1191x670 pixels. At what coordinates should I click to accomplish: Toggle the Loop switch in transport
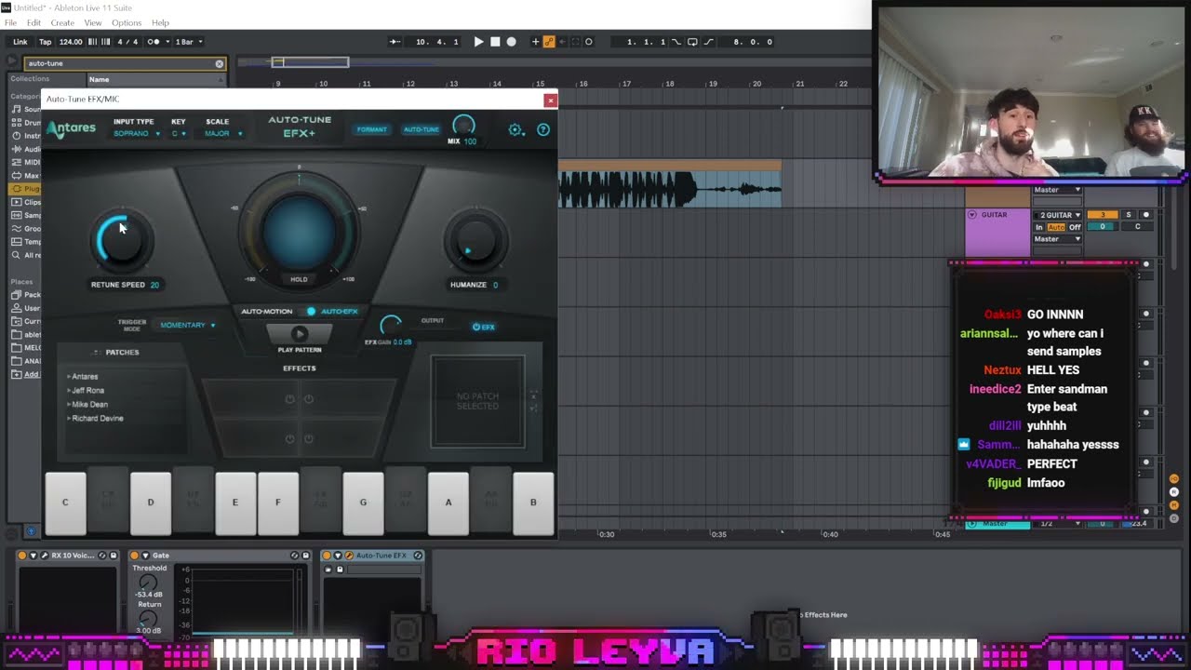[x=692, y=42]
